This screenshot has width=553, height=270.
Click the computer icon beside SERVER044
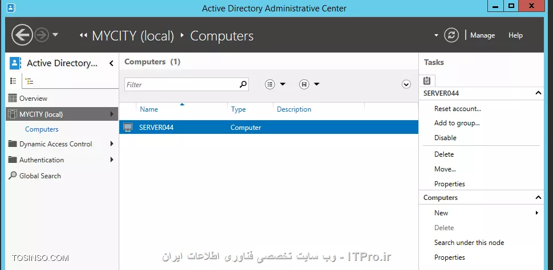(128, 128)
